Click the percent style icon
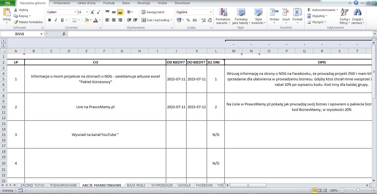The width and height of the screenshot is (377, 194). tap(188, 20)
